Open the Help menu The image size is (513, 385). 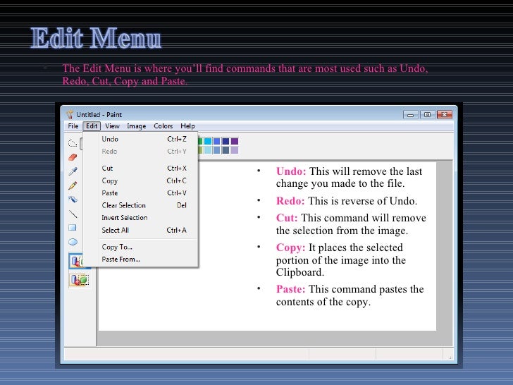click(187, 126)
